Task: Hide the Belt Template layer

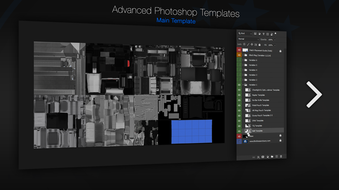Action: pos(239,130)
